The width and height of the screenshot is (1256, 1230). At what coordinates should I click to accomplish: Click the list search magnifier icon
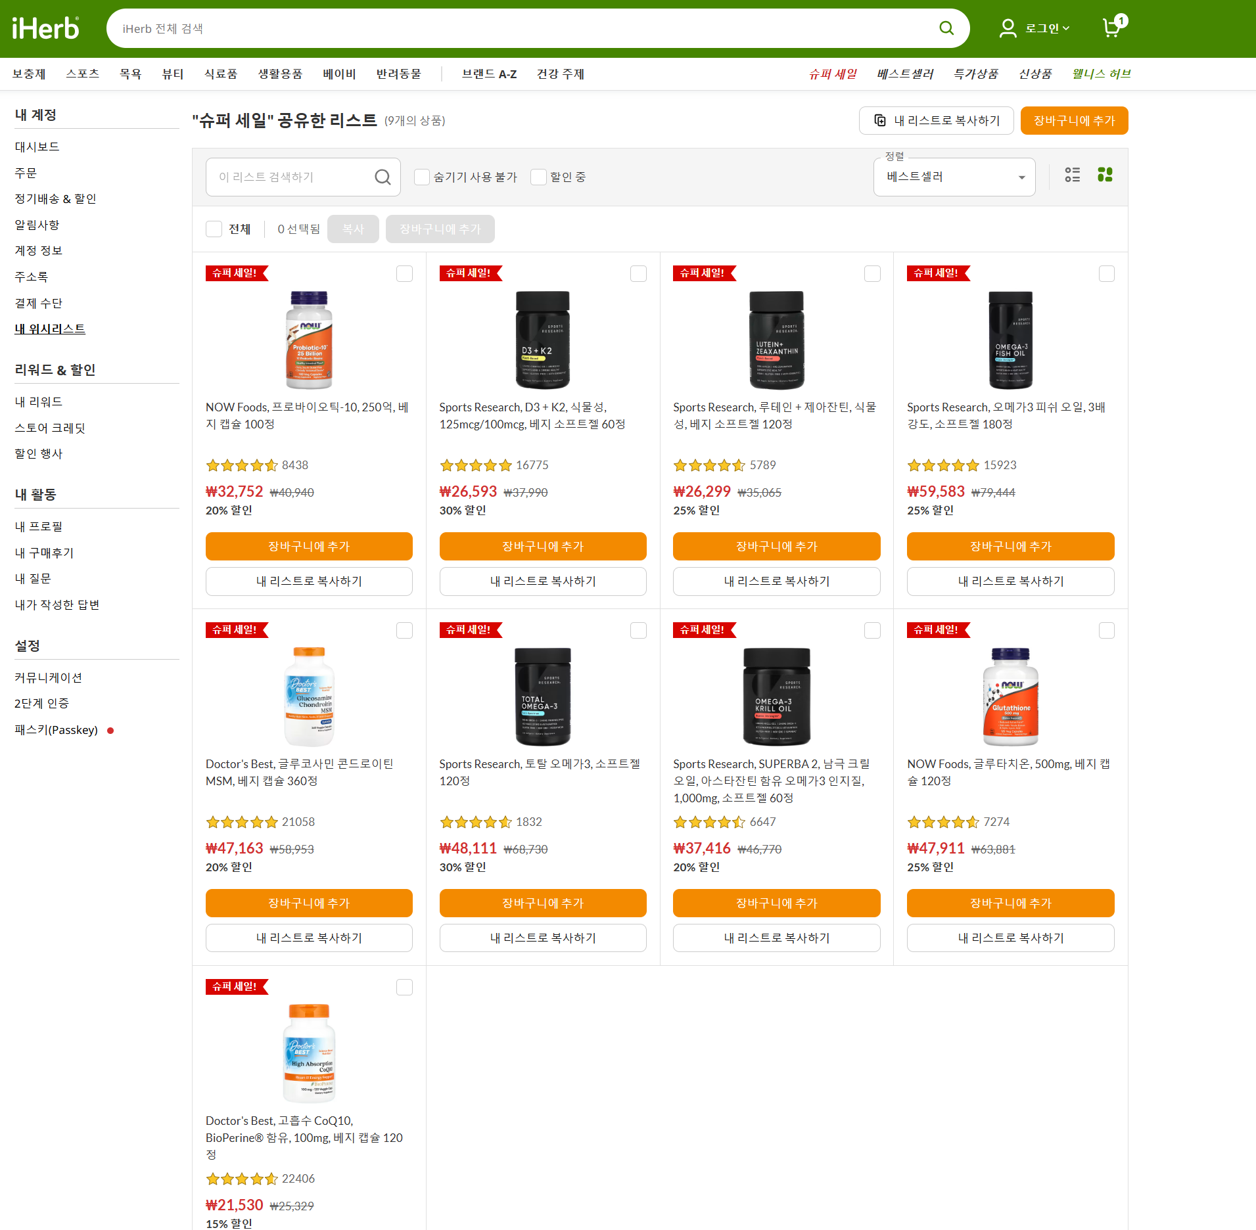coord(383,177)
